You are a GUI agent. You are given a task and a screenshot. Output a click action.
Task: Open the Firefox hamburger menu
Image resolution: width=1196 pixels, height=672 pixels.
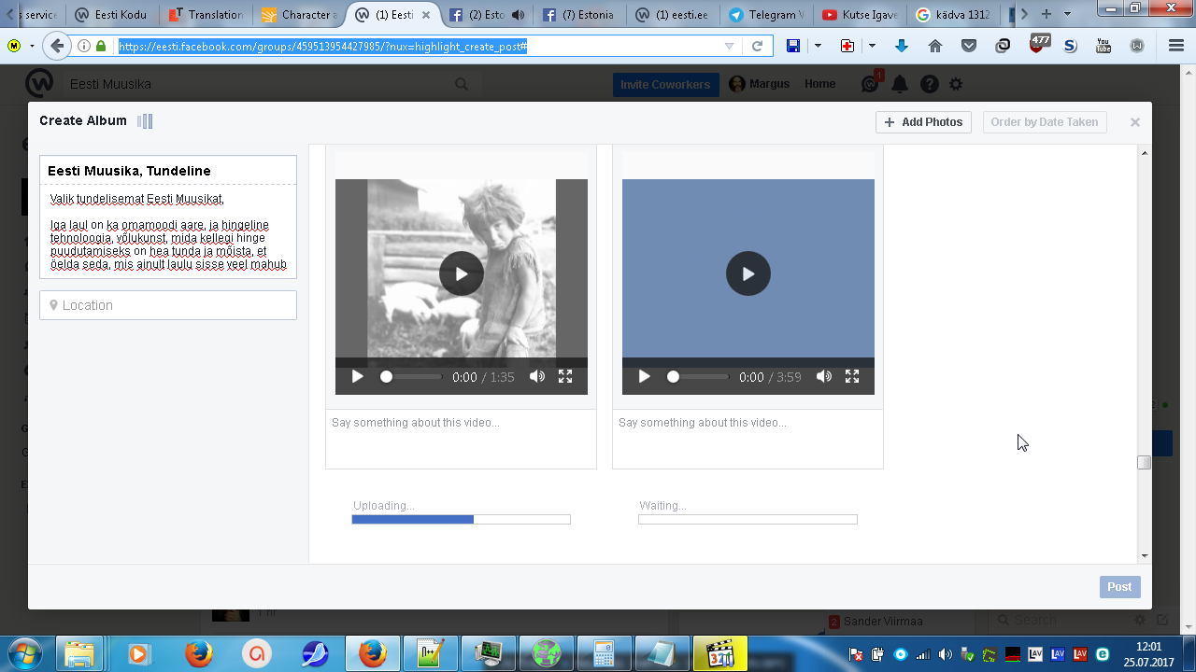pyautogui.click(x=1176, y=47)
